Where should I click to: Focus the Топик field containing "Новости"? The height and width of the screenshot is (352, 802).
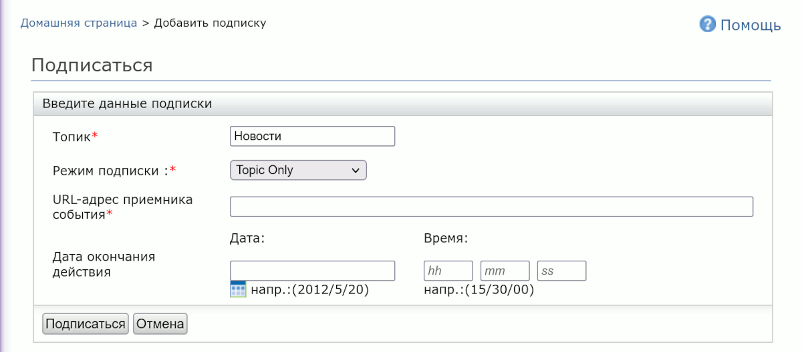tap(312, 136)
